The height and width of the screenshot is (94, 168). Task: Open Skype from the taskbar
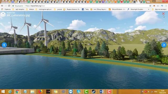click(78, 92)
